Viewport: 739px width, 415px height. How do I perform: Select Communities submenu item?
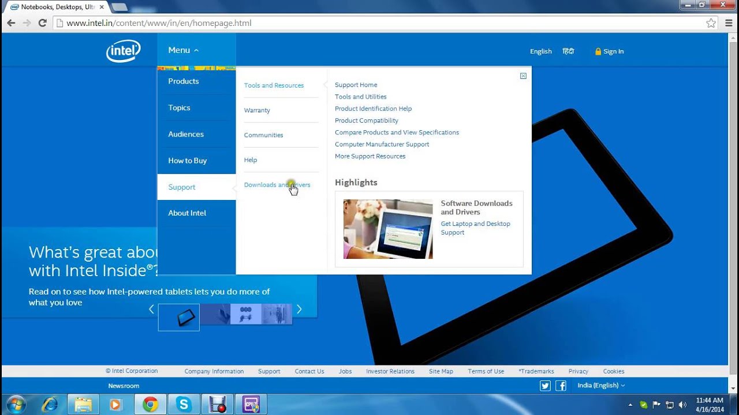coord(263,135)
